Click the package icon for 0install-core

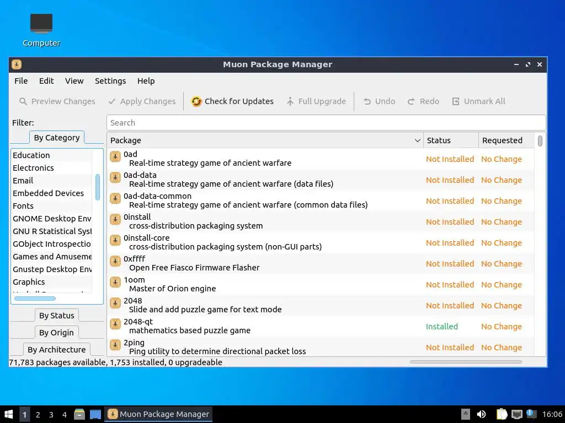(x=115, y=240)
